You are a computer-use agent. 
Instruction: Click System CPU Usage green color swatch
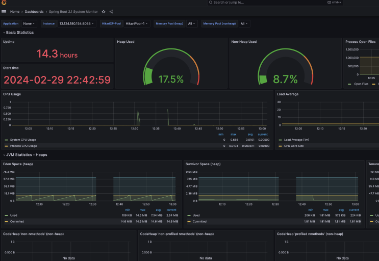click(x=6, y=140)
